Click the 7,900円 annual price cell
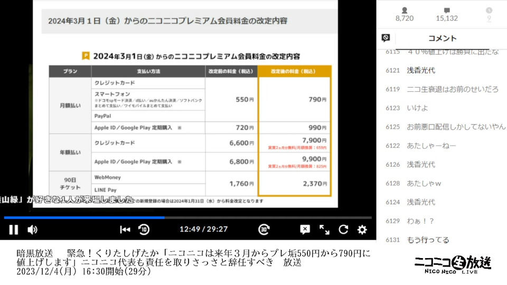Screen dimensions: 507x285 click(x=294, y=143)
